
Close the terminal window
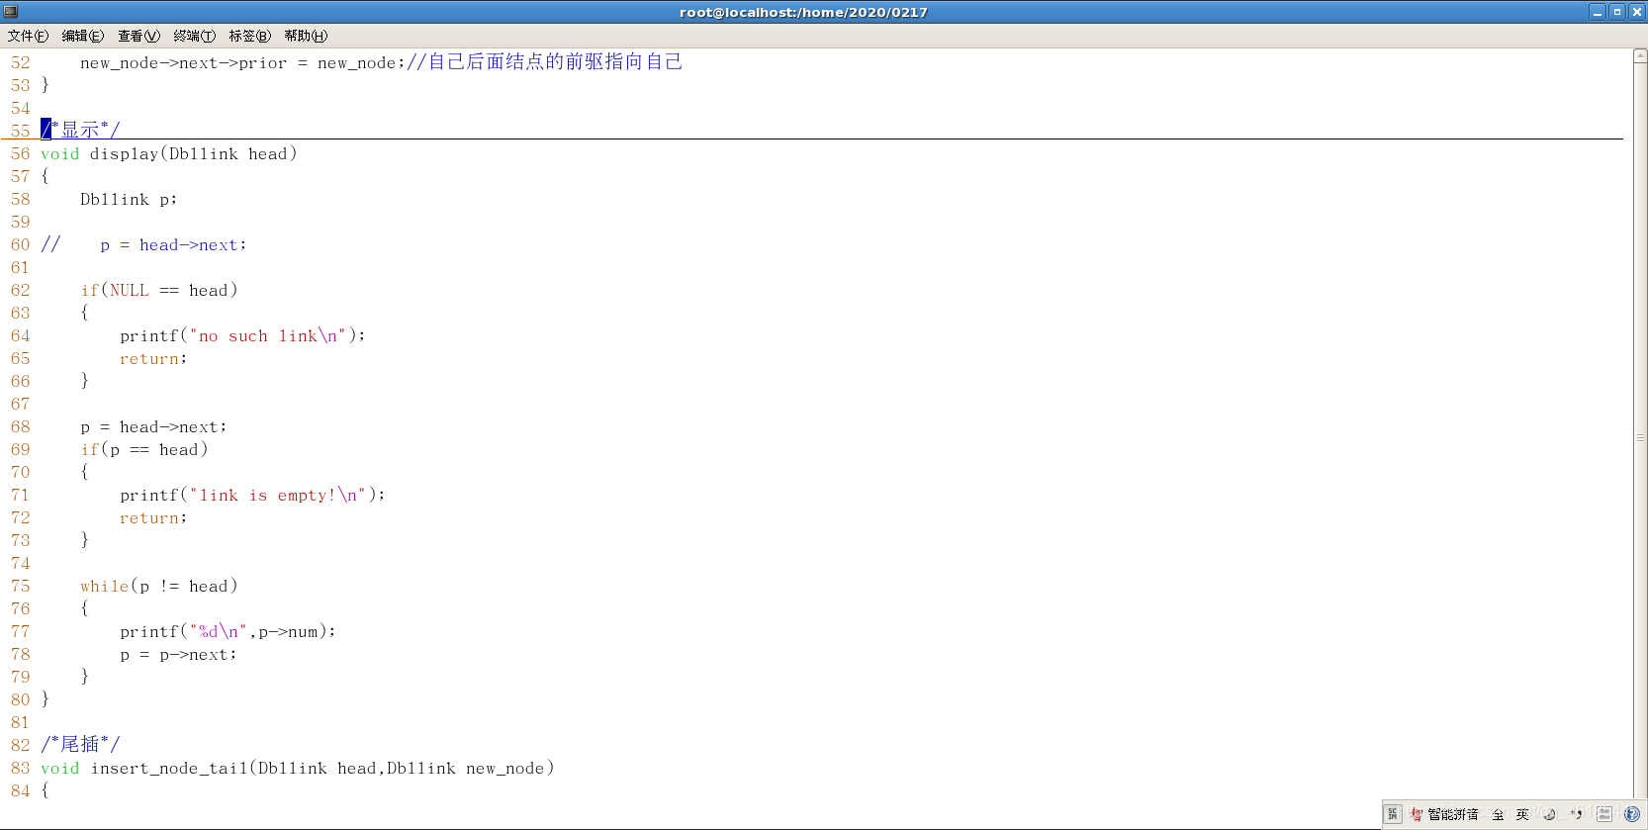(x=1636, y=12)
